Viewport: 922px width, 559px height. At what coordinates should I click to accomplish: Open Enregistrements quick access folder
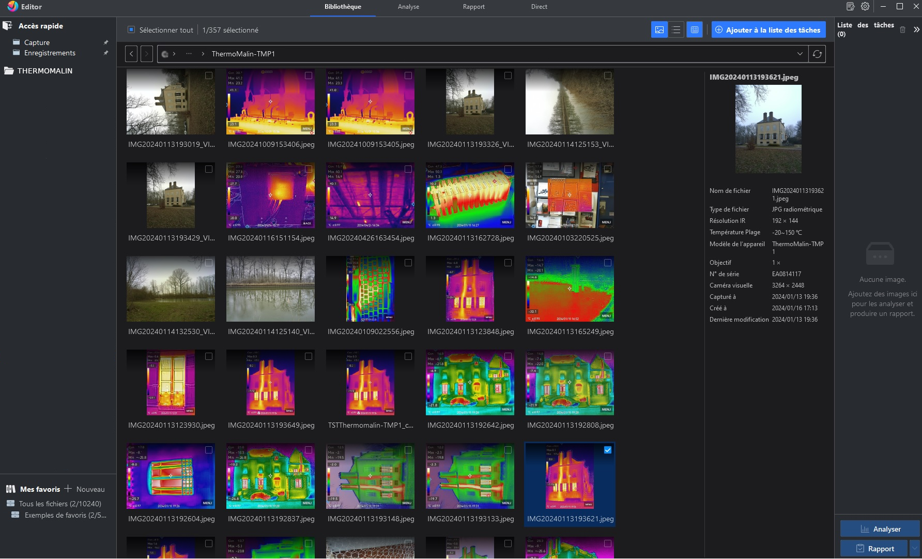point(50,53)
